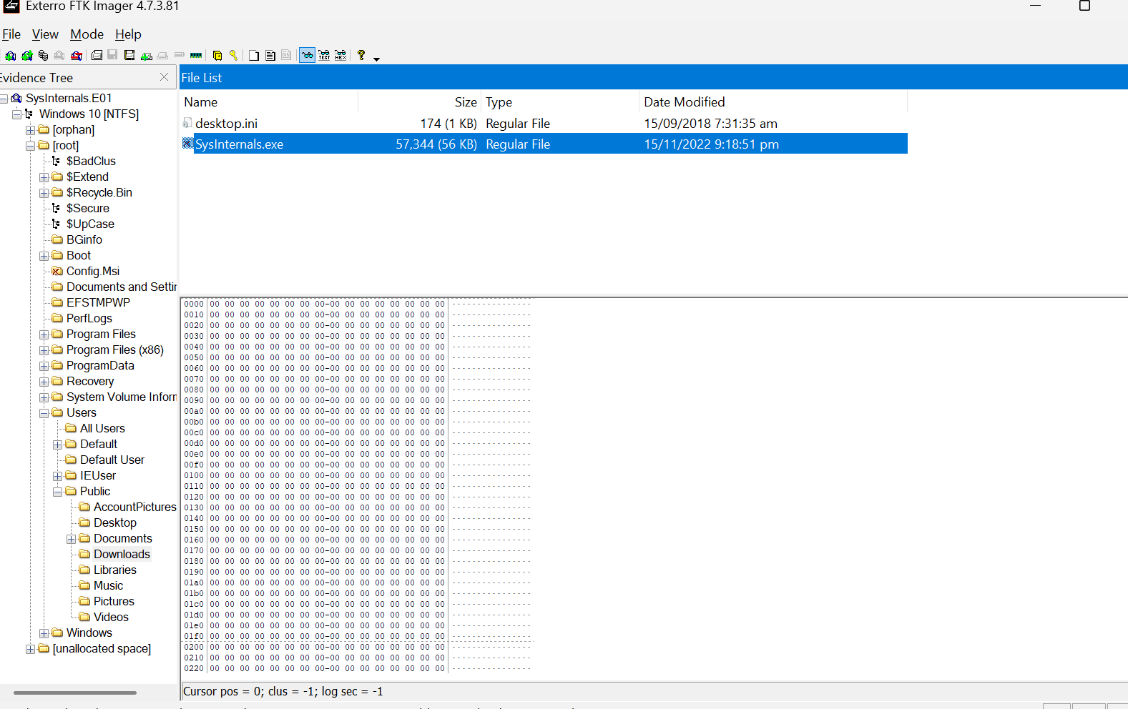Click the Add Evidence Item toolbar icon
Screen dimensions: 1128x709
coord(10,55)
